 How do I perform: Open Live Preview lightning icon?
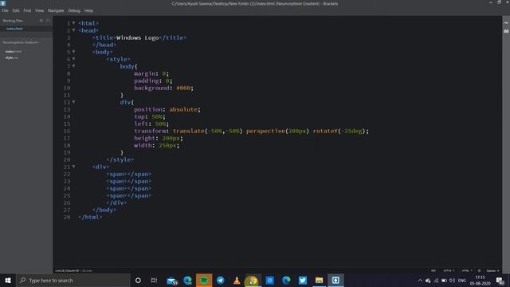(x=506, y=23)
